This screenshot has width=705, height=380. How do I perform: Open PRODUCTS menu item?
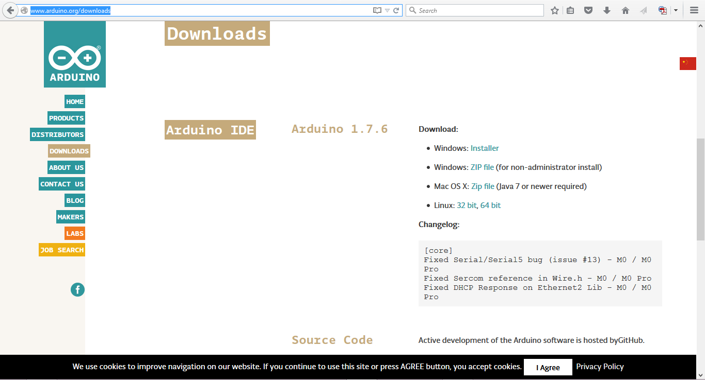[66, 118]
